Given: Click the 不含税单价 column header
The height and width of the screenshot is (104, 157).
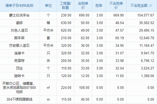Looking at the screenshot, I should 116,5.
